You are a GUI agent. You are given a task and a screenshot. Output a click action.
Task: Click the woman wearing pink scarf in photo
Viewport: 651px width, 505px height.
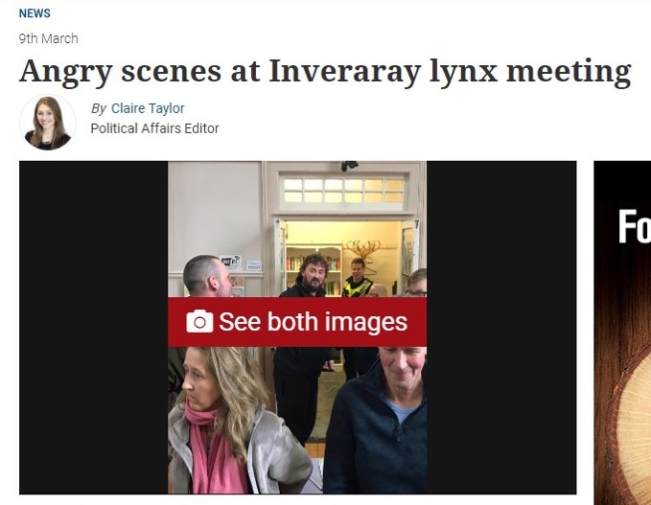[232, 422]
